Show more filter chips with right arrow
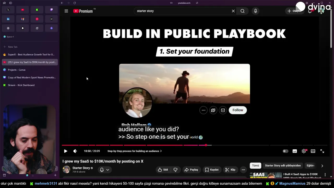334x188 pixels. click(x=322, y=166)
